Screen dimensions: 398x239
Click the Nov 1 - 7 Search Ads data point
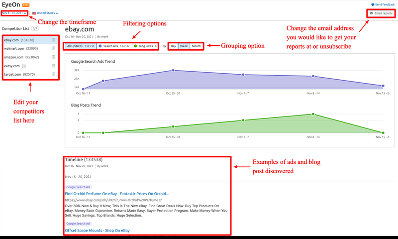(243, 75)
